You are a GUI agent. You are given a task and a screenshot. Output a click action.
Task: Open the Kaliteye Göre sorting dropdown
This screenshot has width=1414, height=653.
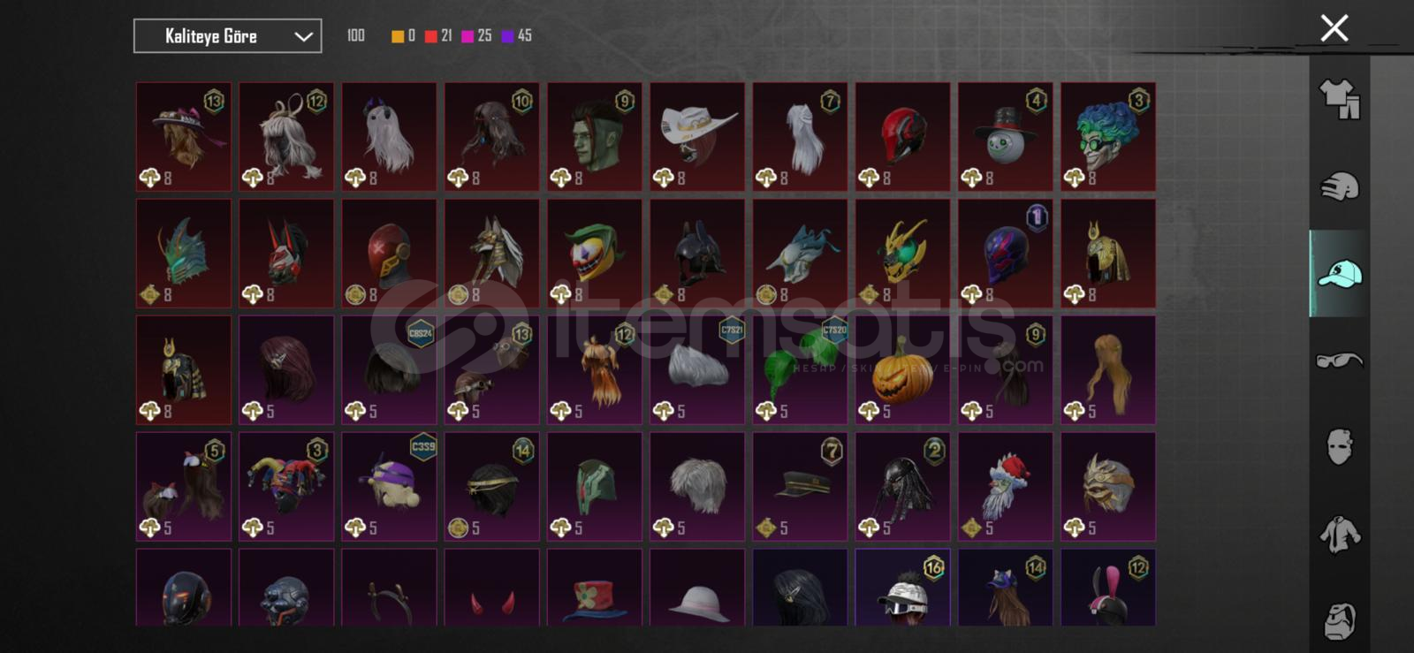click(x=228, y=36)
